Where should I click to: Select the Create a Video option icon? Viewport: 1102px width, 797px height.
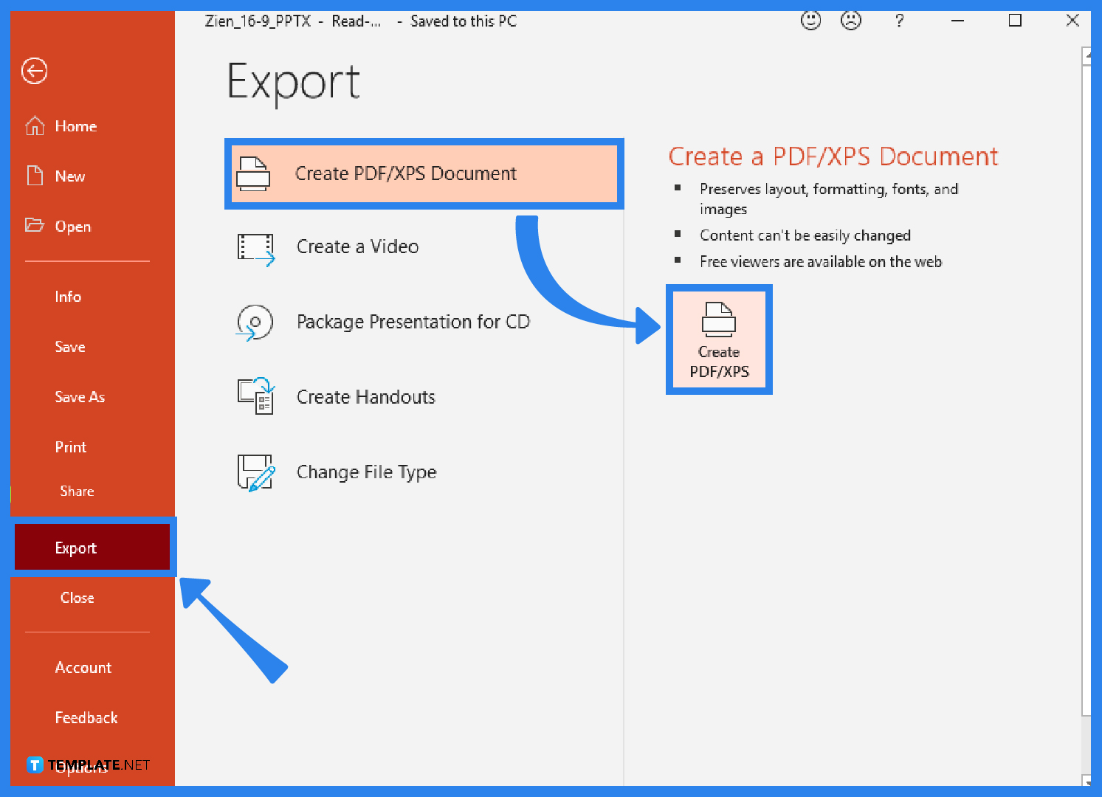(x=255, y=249)
